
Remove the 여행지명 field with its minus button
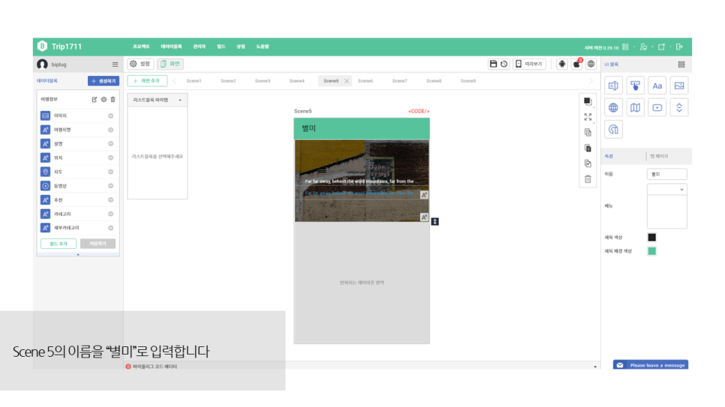tap(110, 130)
